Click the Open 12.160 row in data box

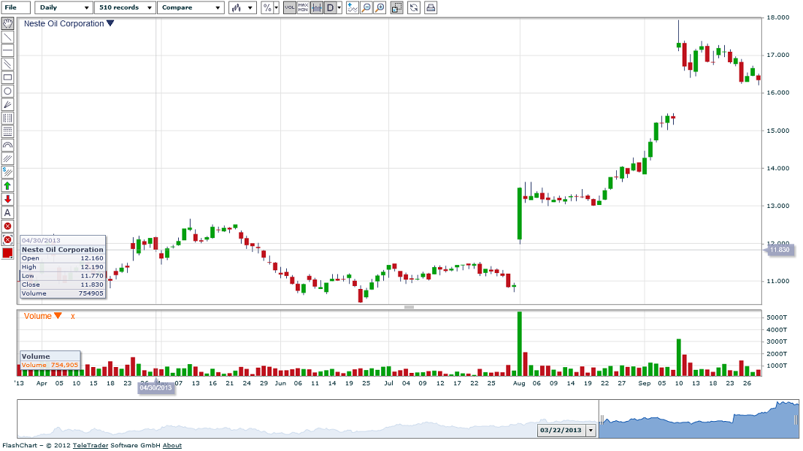tap(63, 258)
